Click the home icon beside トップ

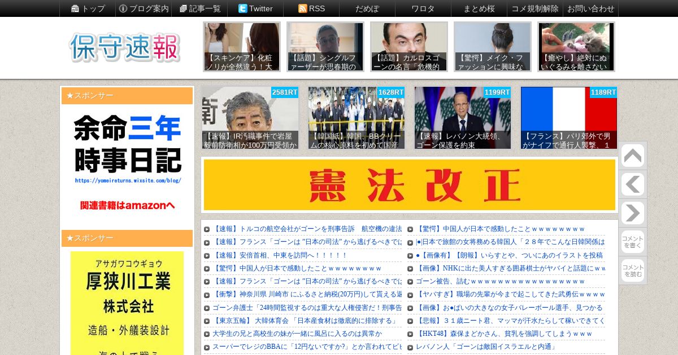tap(75, 8)
